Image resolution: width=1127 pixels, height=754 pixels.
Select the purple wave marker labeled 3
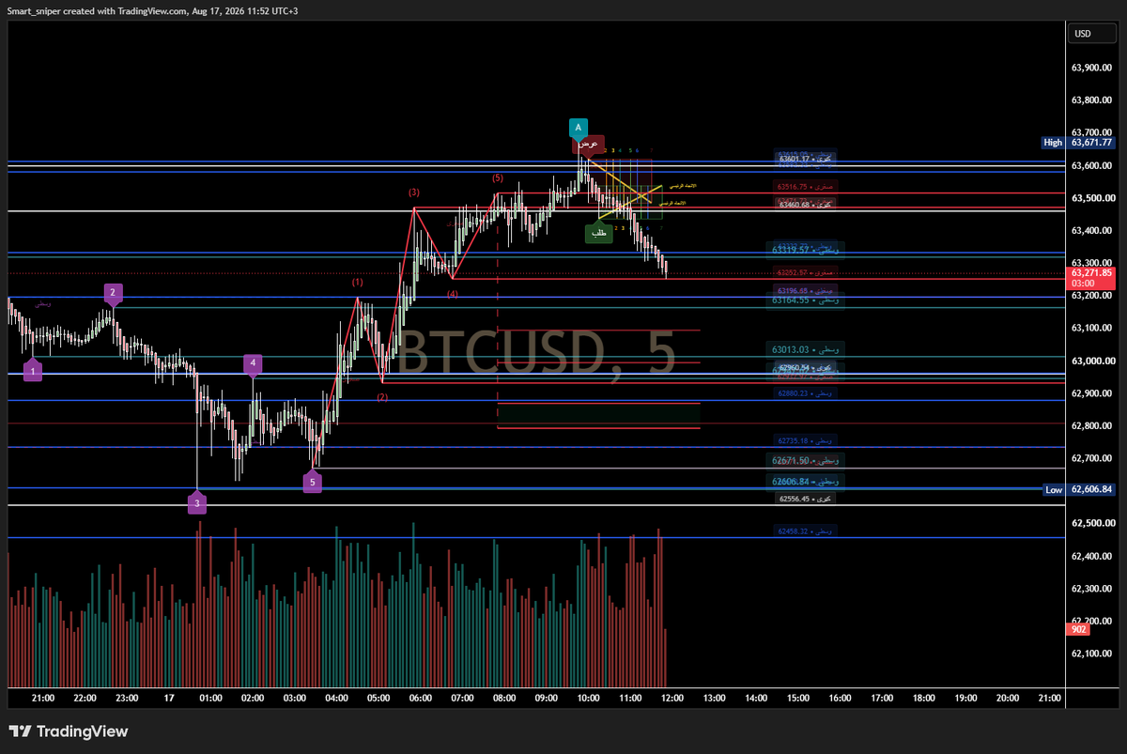coord(196,503)
